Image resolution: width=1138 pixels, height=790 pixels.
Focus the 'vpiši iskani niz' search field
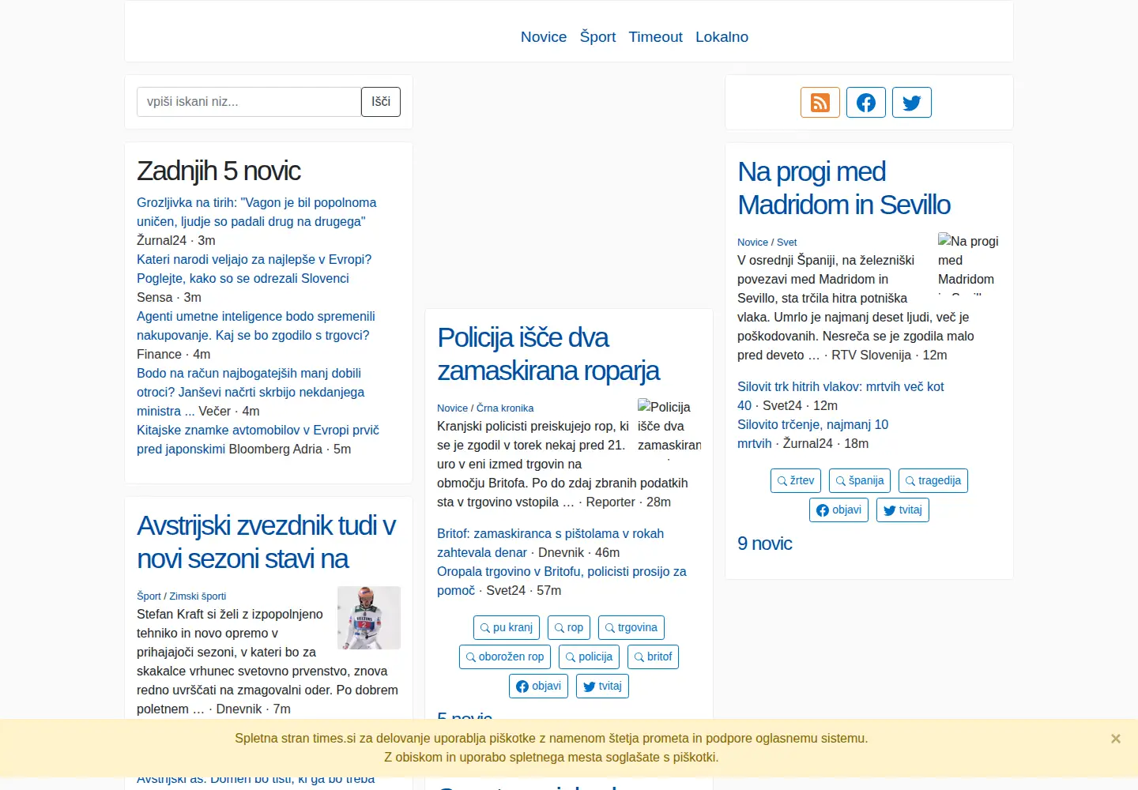pyautogui.click(x=249, y=102)
